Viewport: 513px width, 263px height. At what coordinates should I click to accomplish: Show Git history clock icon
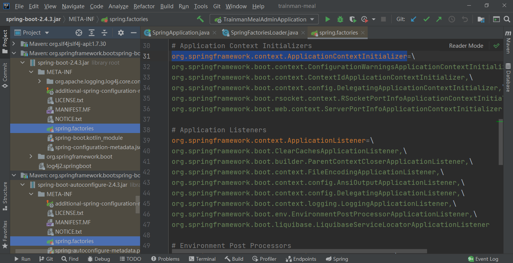pos(452,19)
